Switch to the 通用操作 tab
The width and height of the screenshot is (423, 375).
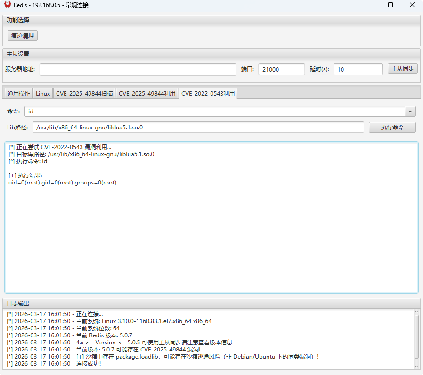[19, 94]
